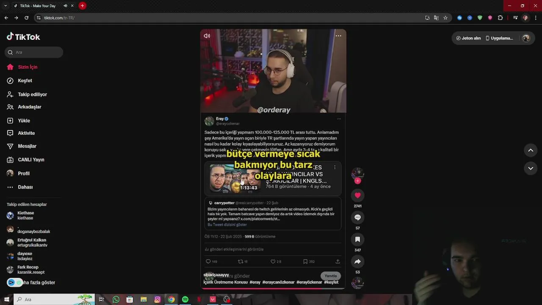542x305 pixels.
Task: Open the Shazam extension icon
Action: tap(459, 18)
